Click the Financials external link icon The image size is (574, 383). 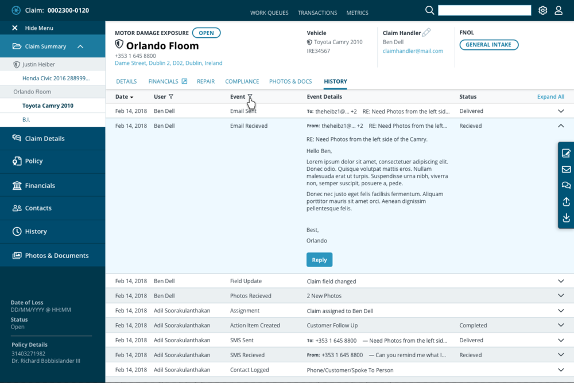pos(184,81)
